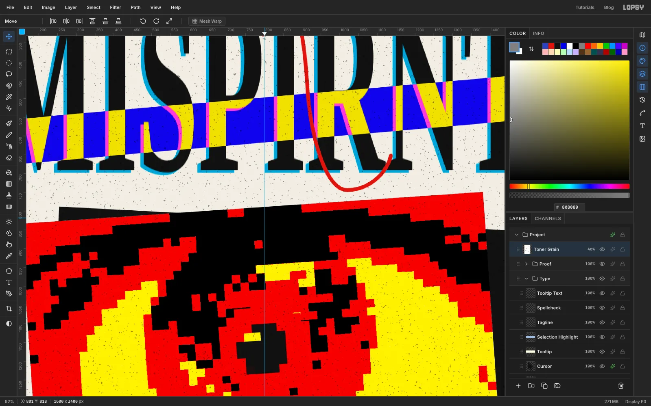Image resolution: width=651 pixels, height=406 pixels.
Task: Open the Tutorials link
Action: coord(585,7)
